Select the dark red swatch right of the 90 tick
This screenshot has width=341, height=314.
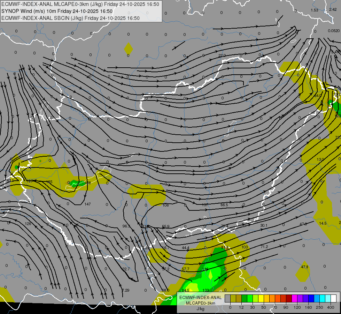coord(289,298)
